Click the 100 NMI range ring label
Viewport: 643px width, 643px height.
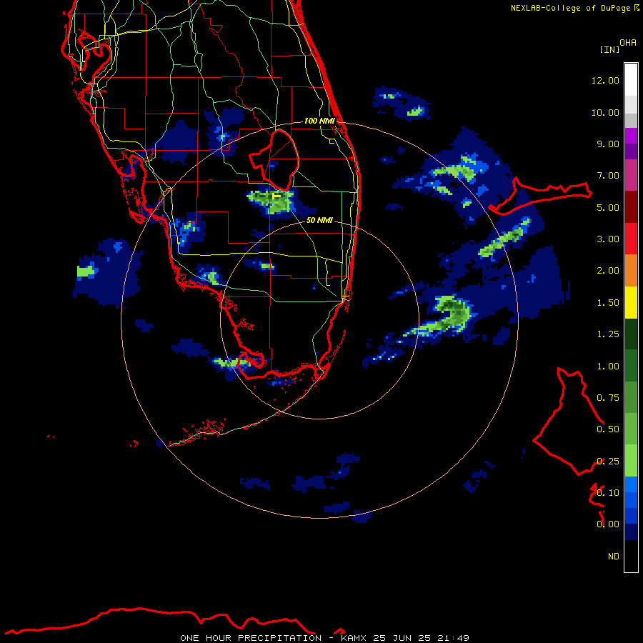click(x=319, y=121)
